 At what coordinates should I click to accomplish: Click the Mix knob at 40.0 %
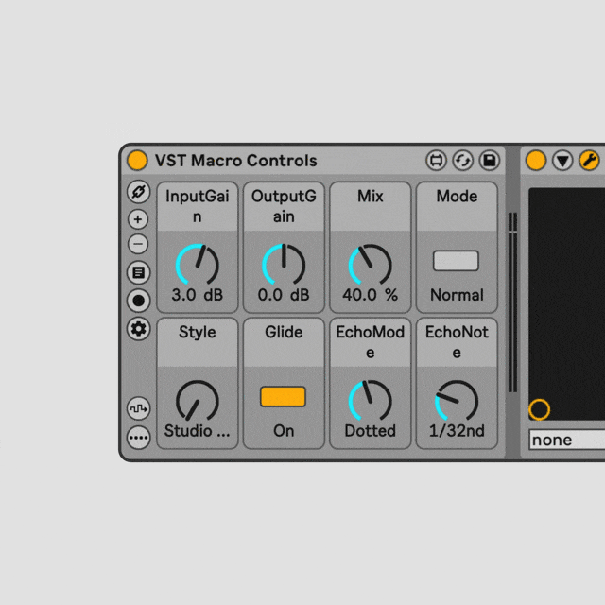370,265
